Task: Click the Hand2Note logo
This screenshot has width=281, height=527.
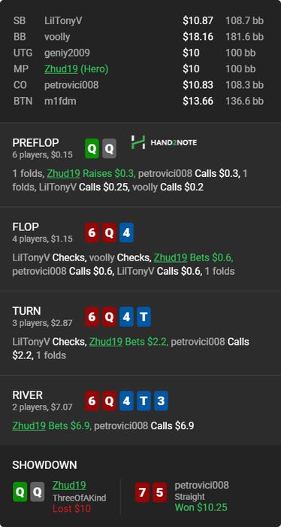Action: [x=164, y=142]
